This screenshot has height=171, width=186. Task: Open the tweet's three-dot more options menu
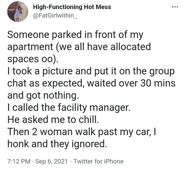[174, 7]
